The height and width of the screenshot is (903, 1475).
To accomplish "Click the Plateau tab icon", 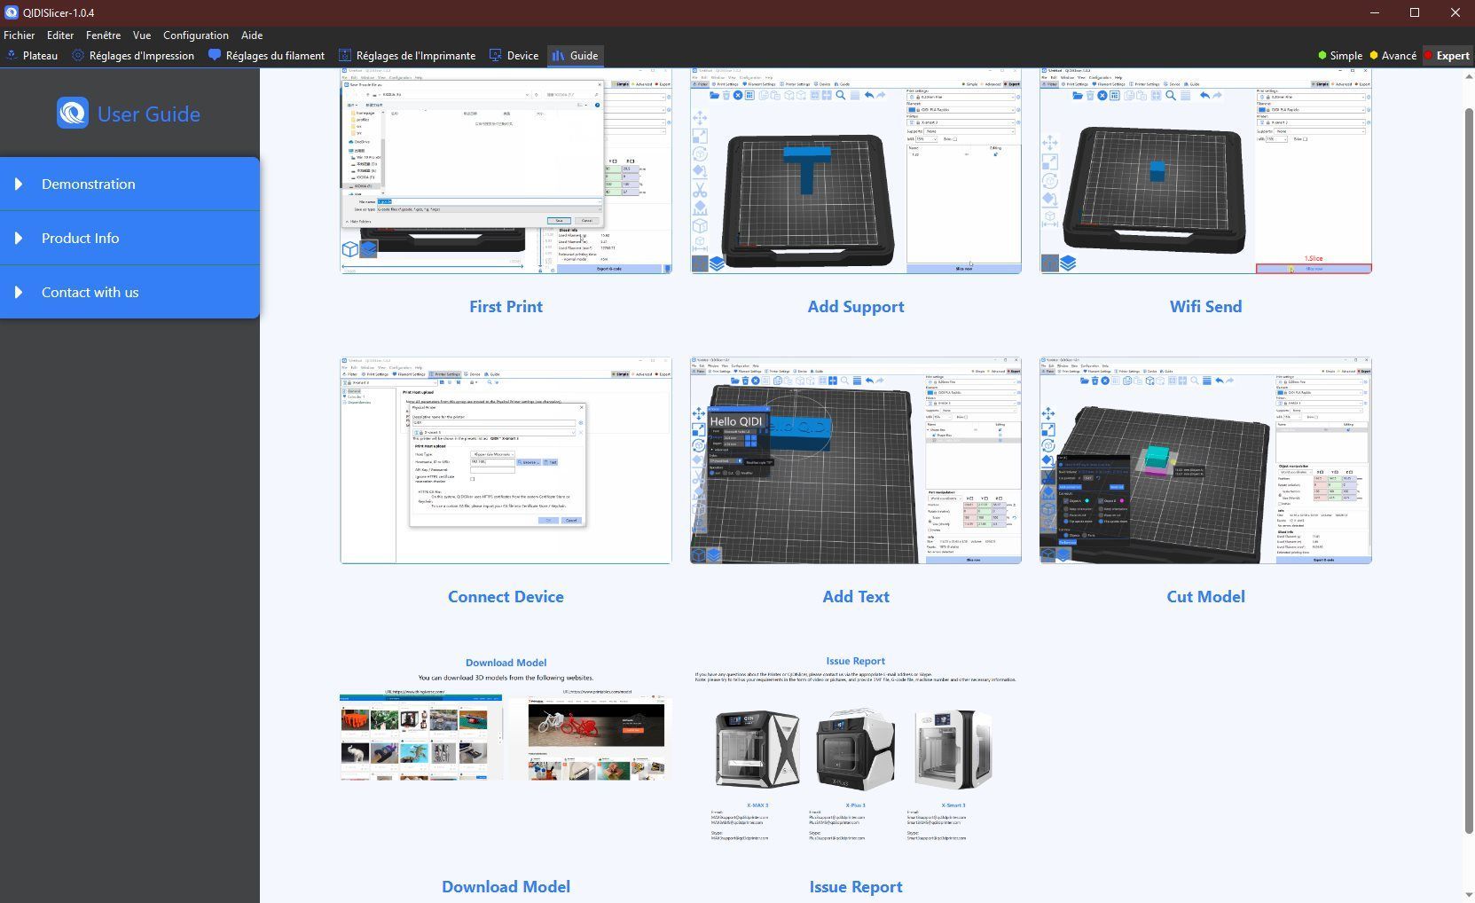I will click(x=12, y=55).
